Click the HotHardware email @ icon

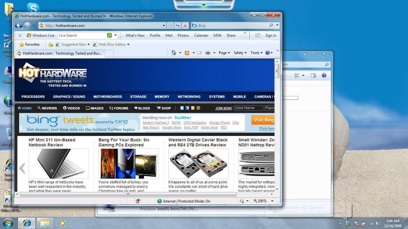coord(198,108)
